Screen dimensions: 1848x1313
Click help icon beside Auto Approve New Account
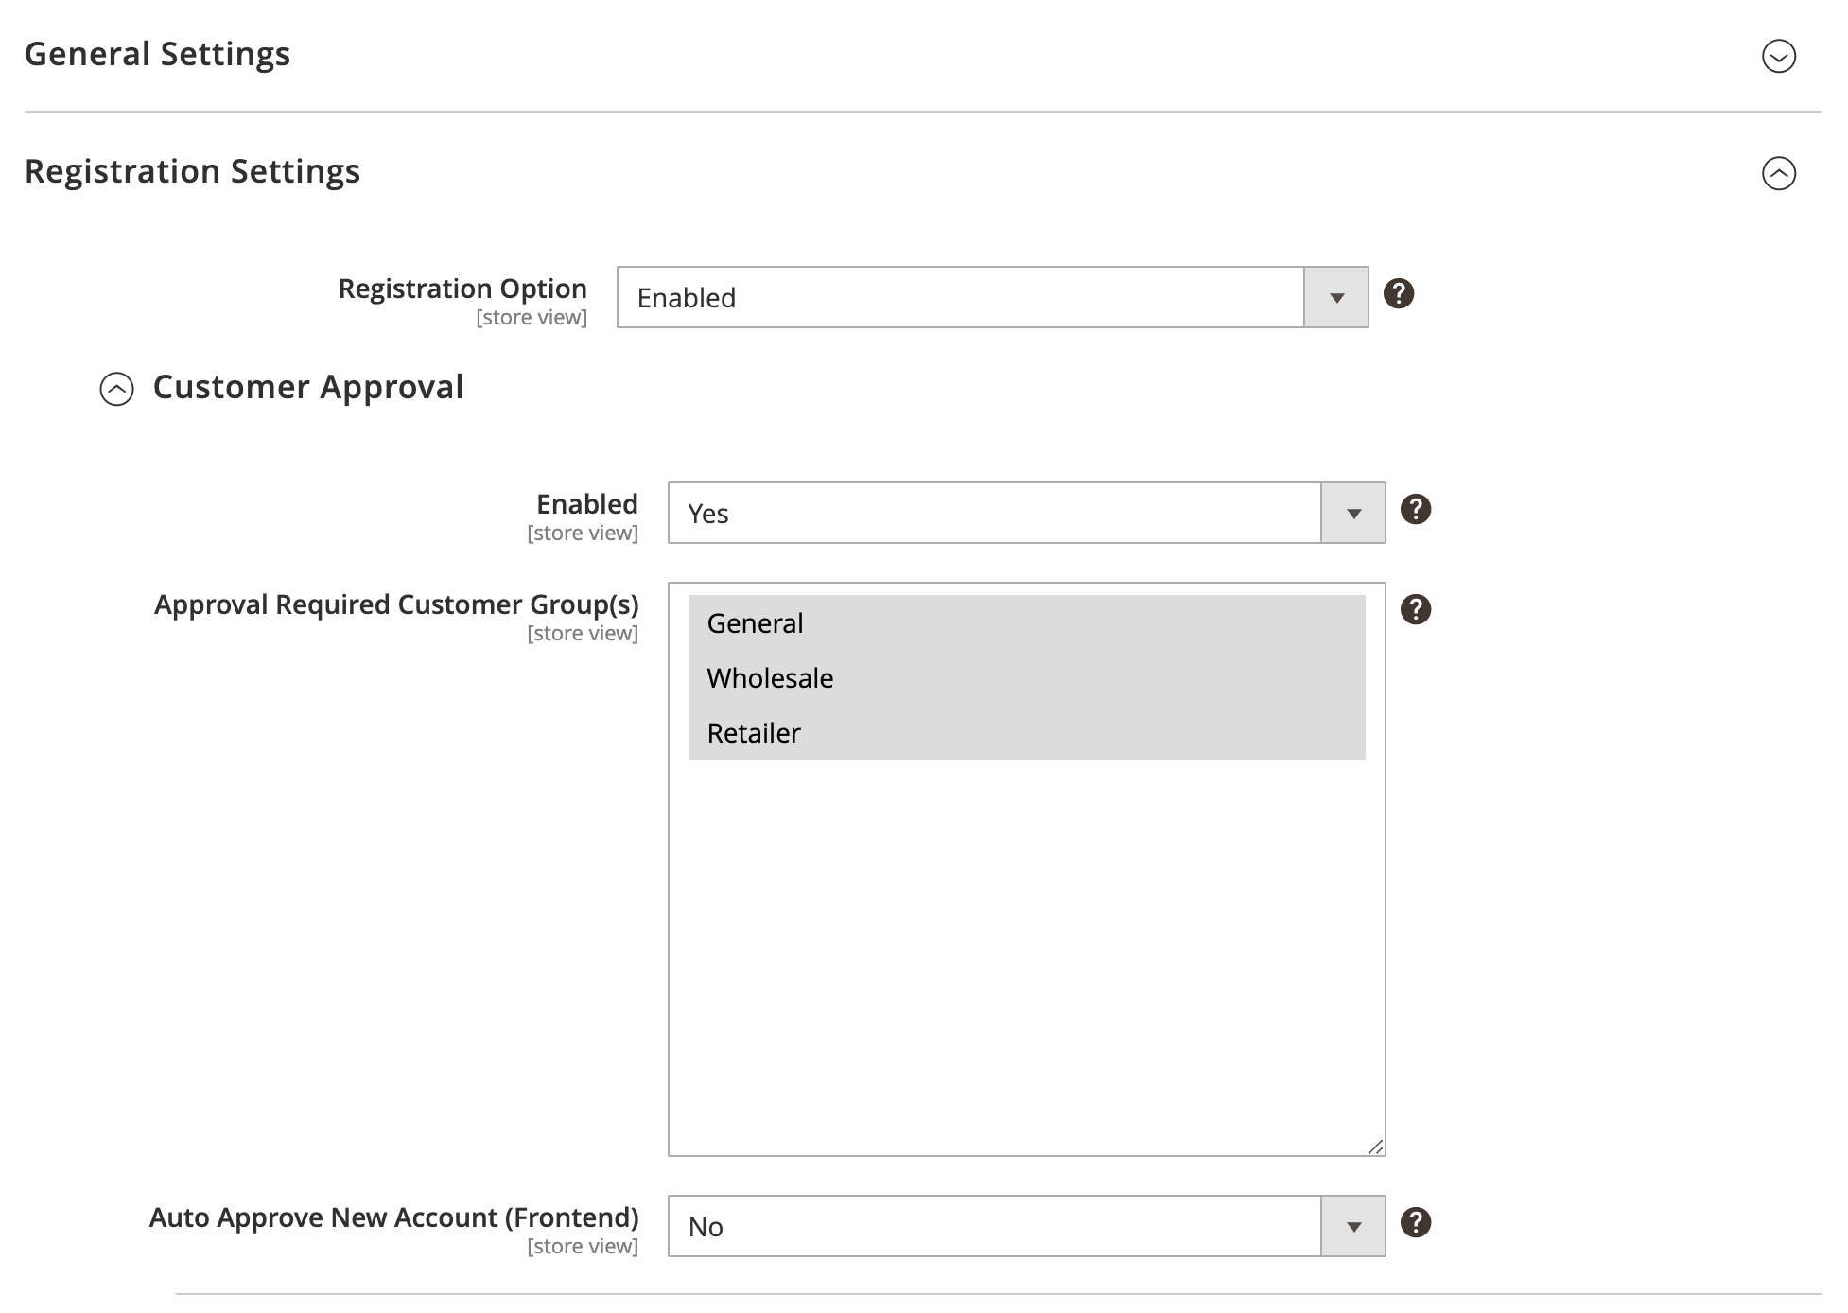coord(1415,1222)
